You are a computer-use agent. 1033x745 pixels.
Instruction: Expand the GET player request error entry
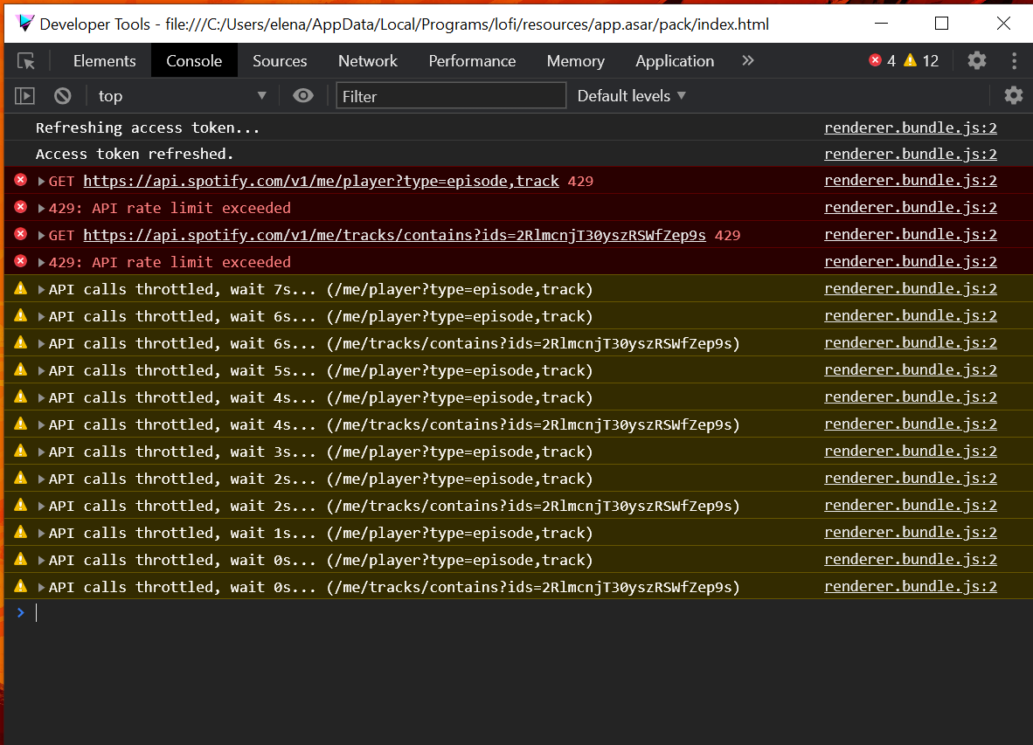(x=39, y=181)
